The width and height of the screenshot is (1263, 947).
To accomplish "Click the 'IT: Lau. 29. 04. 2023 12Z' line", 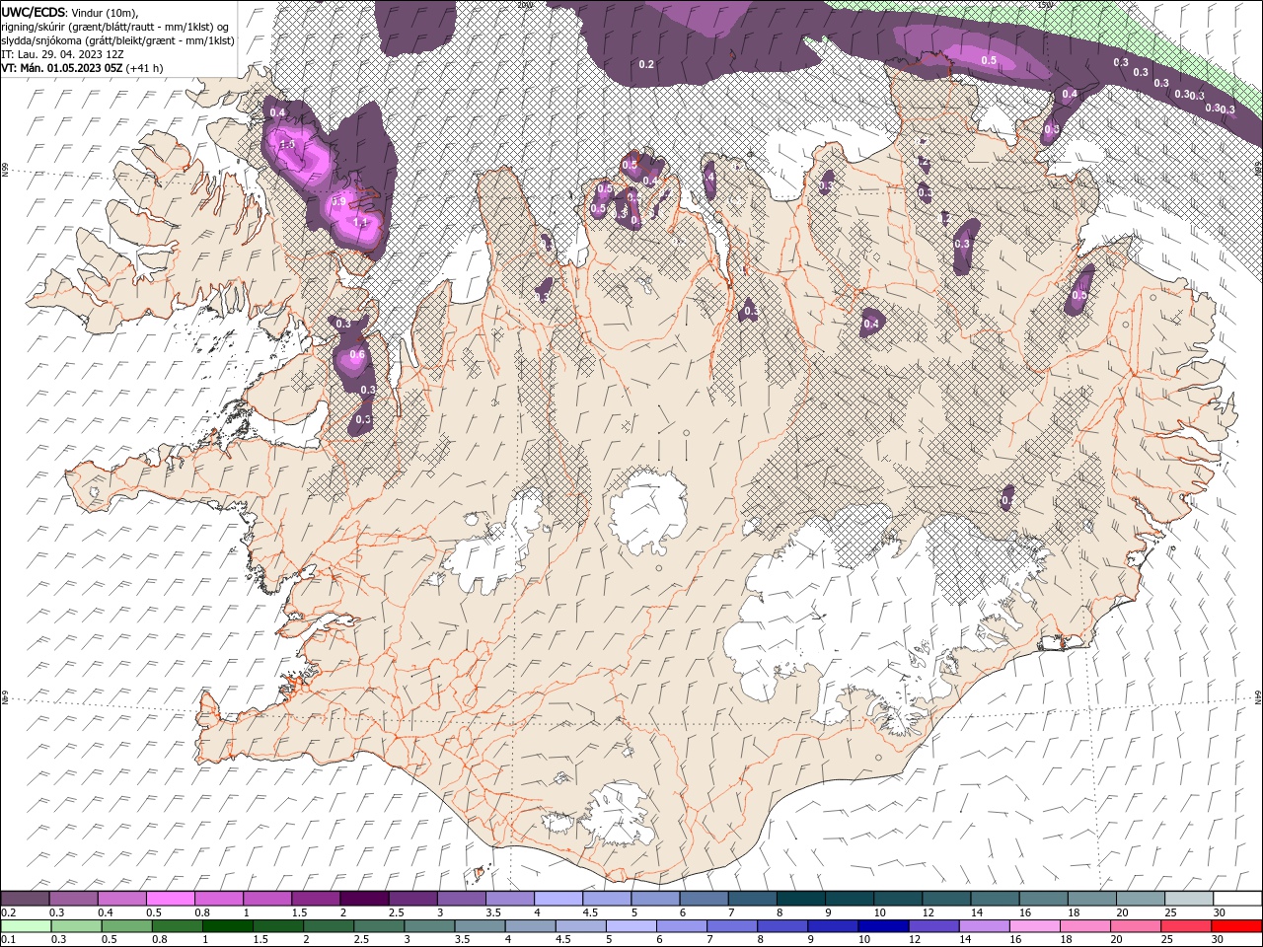I will (x=63, y=54).
